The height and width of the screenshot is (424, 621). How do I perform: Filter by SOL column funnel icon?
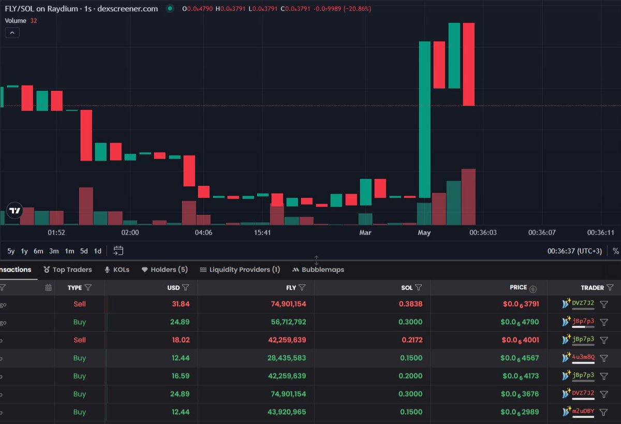click(419, 287)
